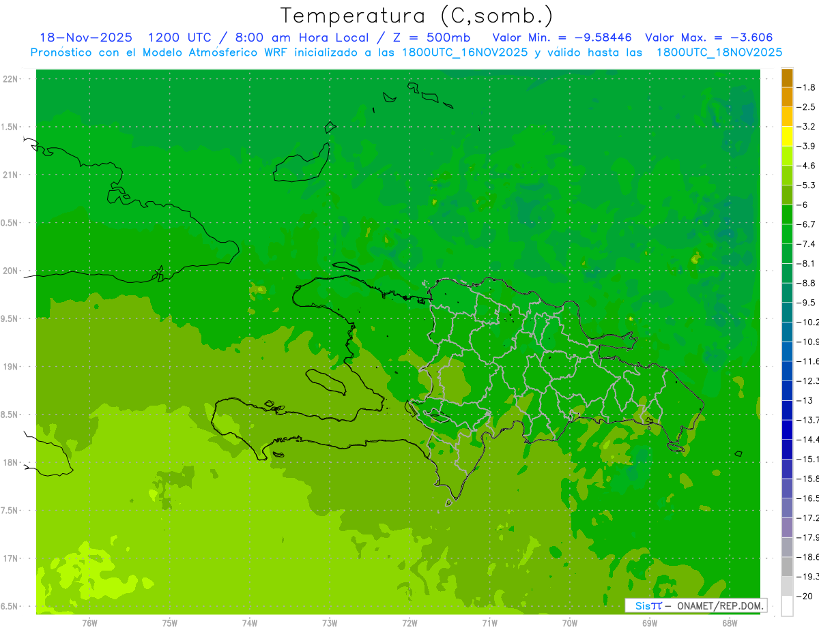The height and width of the screenshot is (632, 819).
Task: Click the '-8.8' colorbar value
Action: point(807,283)
